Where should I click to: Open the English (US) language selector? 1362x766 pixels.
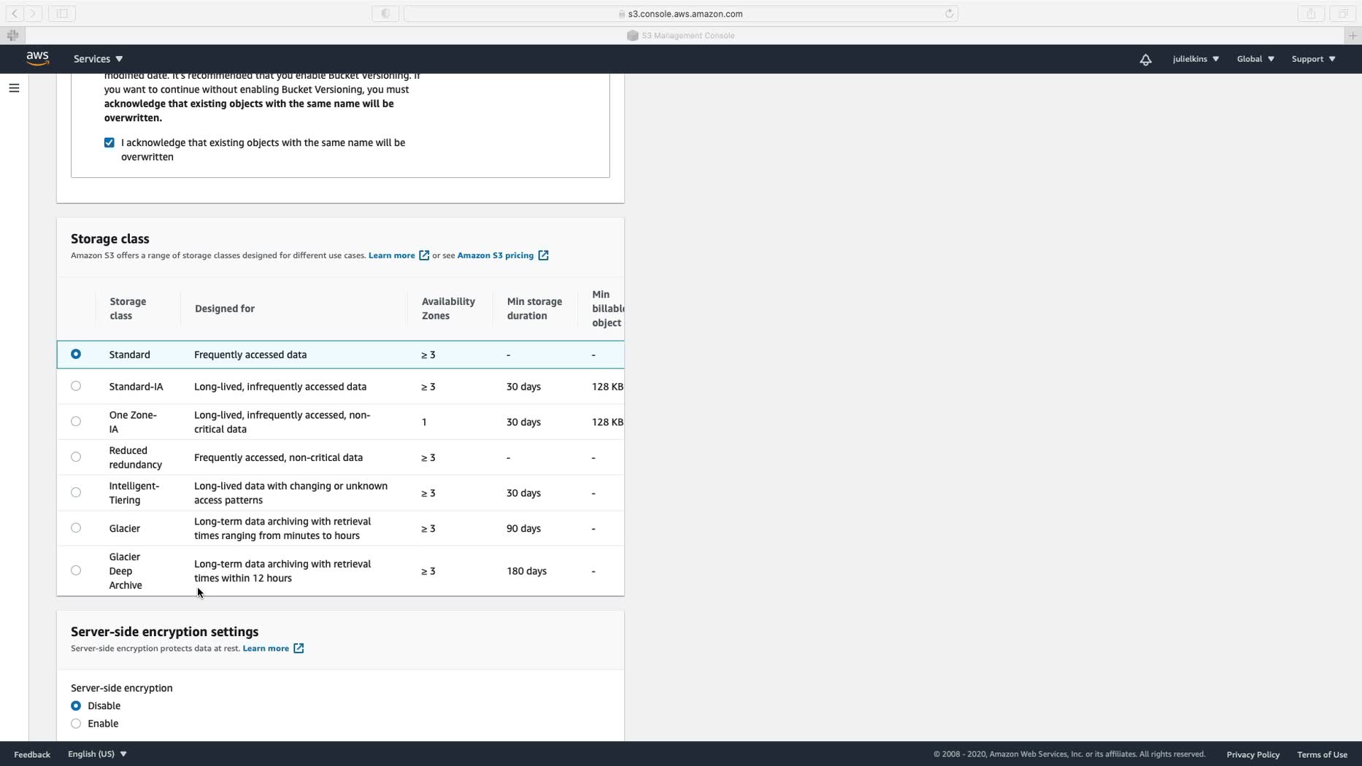(97, 754)
